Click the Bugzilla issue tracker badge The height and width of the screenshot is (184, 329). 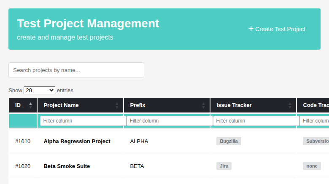coord(229,141)
